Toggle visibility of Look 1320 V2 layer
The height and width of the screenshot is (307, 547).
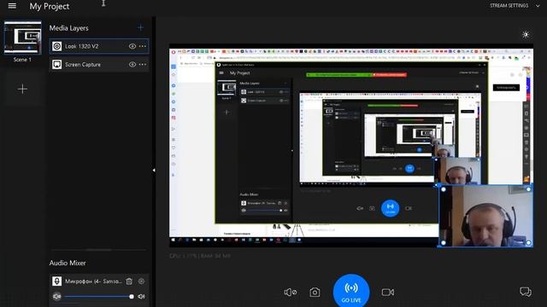point(132,46)
